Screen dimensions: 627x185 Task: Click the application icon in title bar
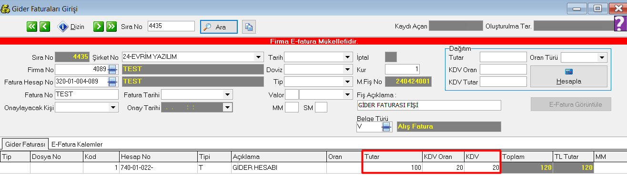(5, 9)
